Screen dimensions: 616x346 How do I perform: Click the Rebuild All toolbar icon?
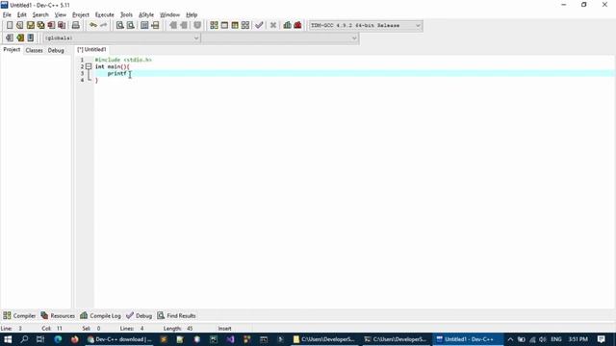(245, 25)
